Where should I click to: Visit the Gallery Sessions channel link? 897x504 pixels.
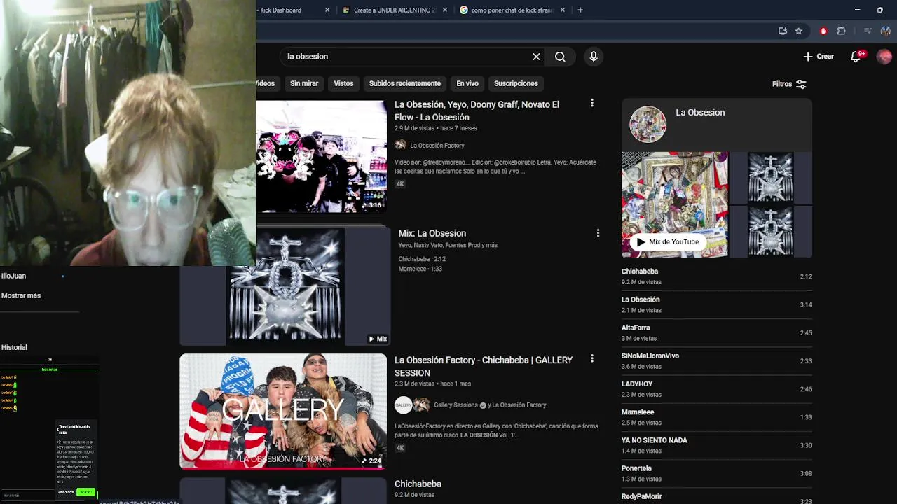(x=456, y=405)
